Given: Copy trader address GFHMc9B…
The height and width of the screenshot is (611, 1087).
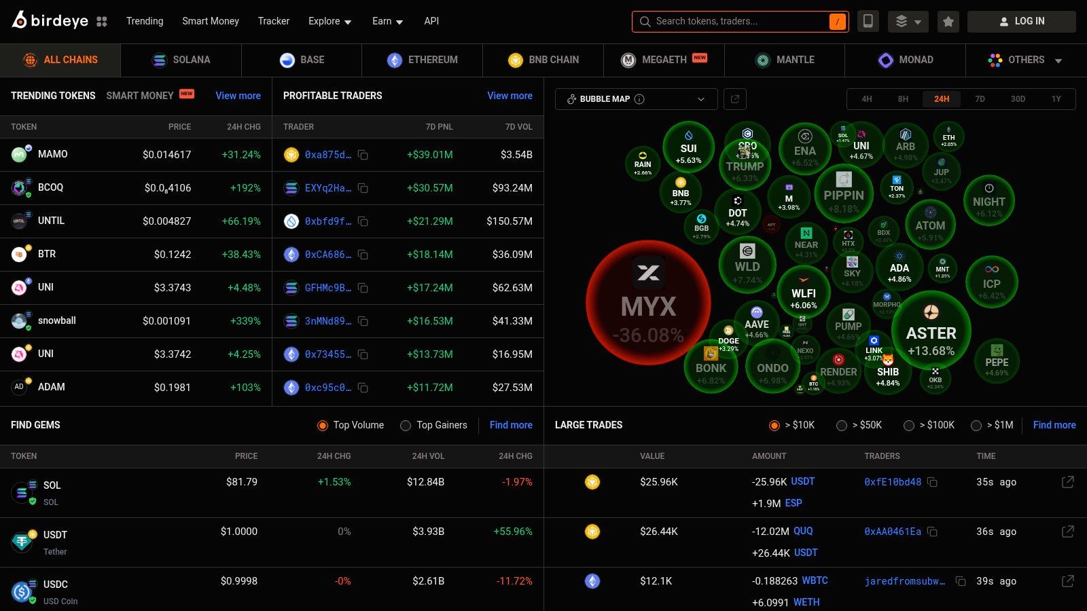Looking at the screenshot, I should coord(363,288).
